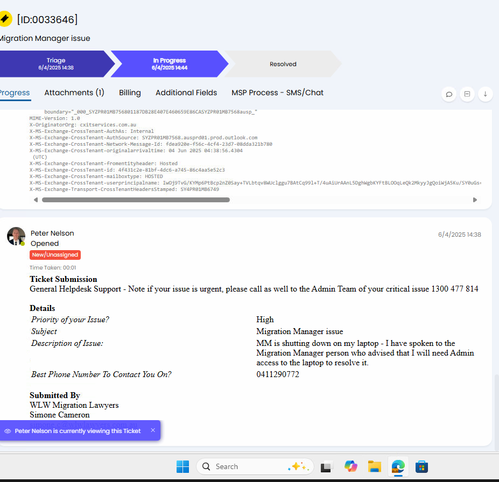
Task: Click the horizontal scrollbar left arrow
Action: pos(36,200)
